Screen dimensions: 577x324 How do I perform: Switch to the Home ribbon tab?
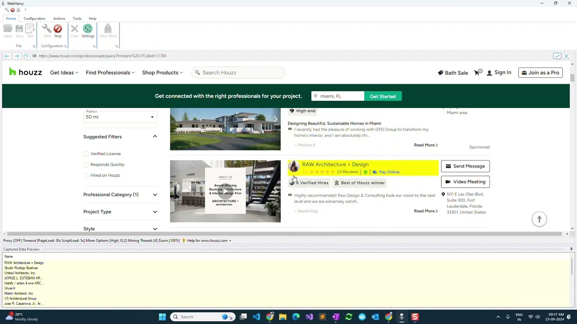11,18
